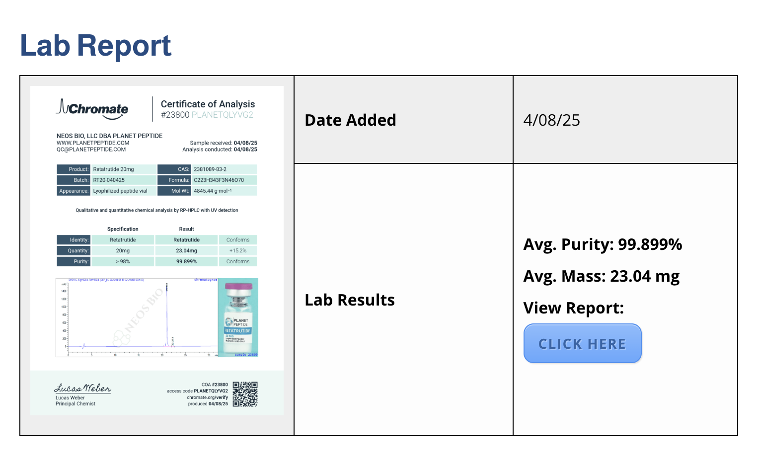Click the "View Report:" label
The height and width of the screenshot is (464, 758).
(x=573, y=308)
